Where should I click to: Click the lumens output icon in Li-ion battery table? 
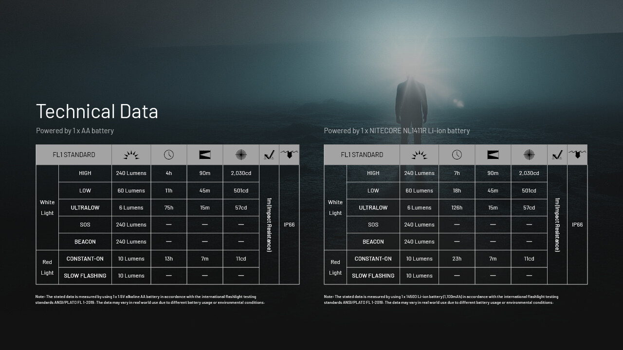419,155
